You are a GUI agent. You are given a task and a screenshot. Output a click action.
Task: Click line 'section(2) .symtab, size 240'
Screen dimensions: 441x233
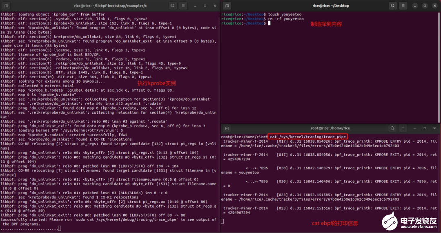(x=75, y=19)
